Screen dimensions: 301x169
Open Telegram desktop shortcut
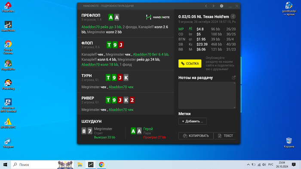[8, 143]
